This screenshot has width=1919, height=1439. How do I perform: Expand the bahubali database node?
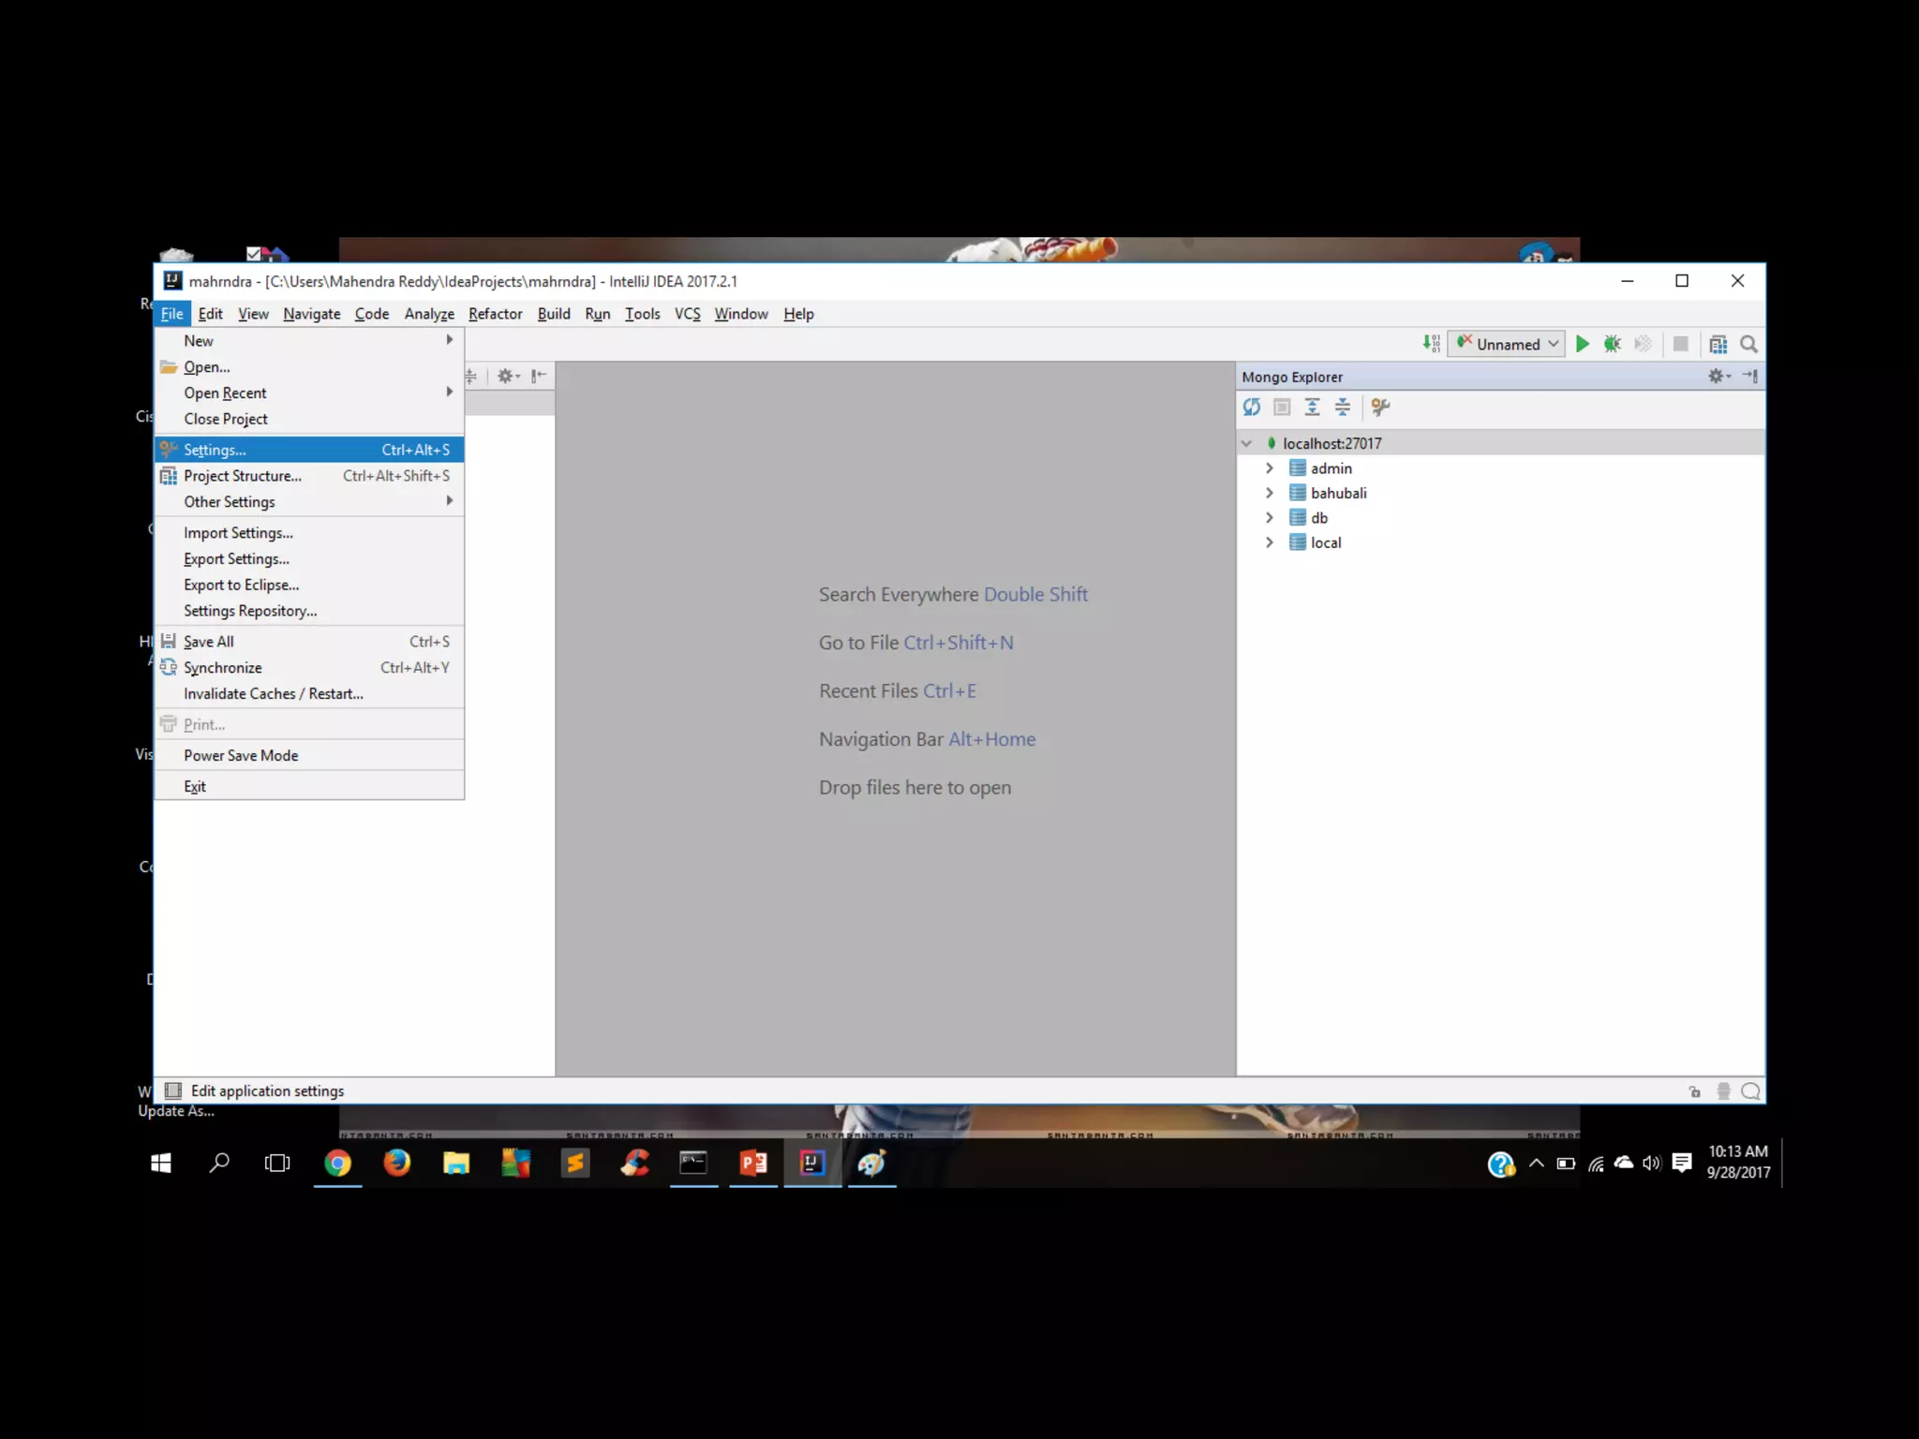(1270, 493)
